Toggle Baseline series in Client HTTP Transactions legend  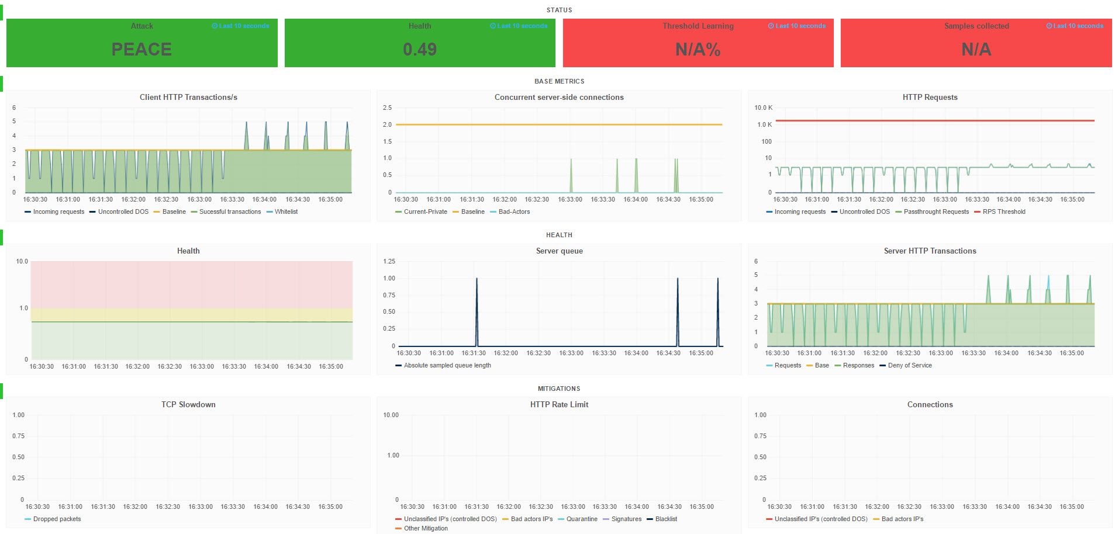click(x=174, y=212)
